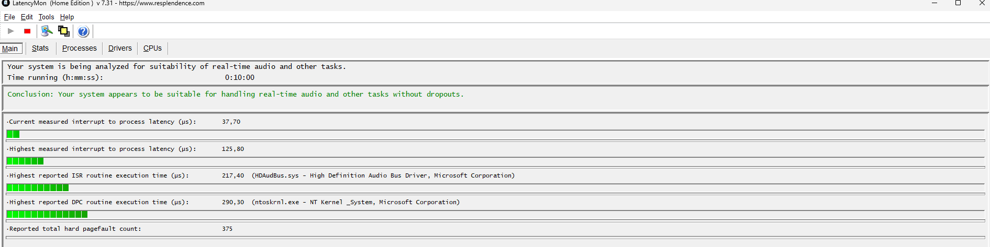Click the current interrupt latency green bar
Viewport: 990px width, 247px height.
tap(13, 134)
